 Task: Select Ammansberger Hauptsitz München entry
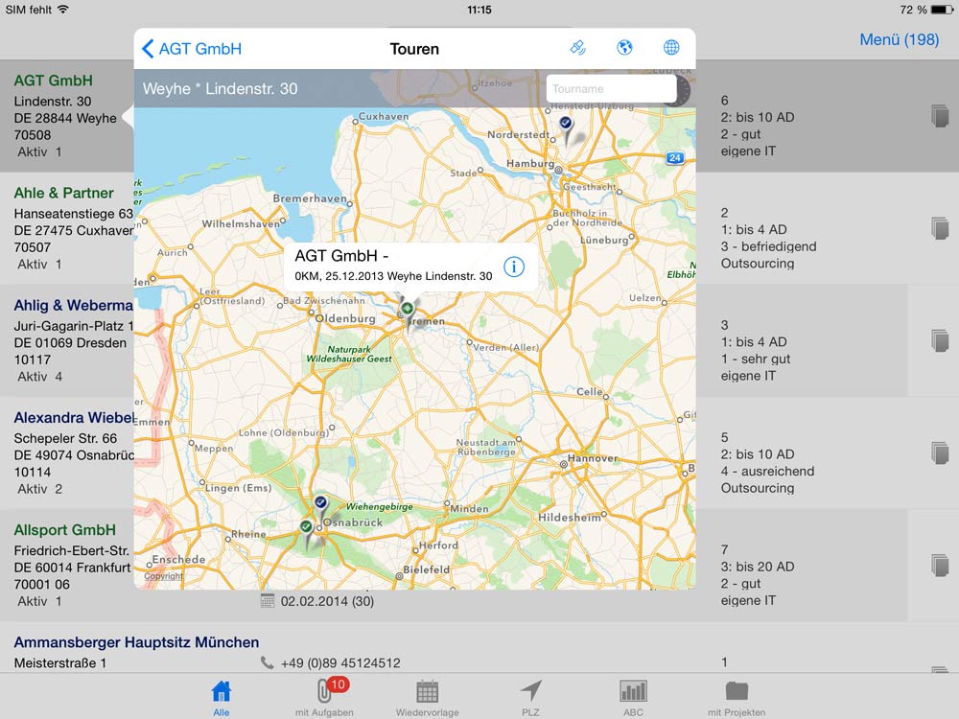point(136,642)
